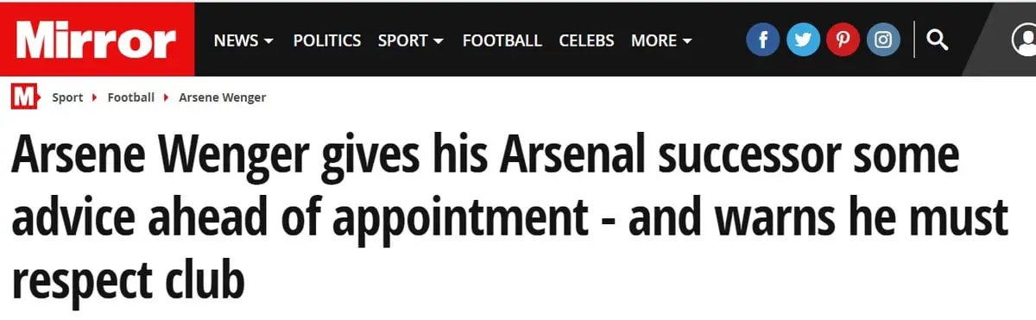1036x320 pixels.
Task: Select POLITICS in the navigation bar
Action: (327, 41)
